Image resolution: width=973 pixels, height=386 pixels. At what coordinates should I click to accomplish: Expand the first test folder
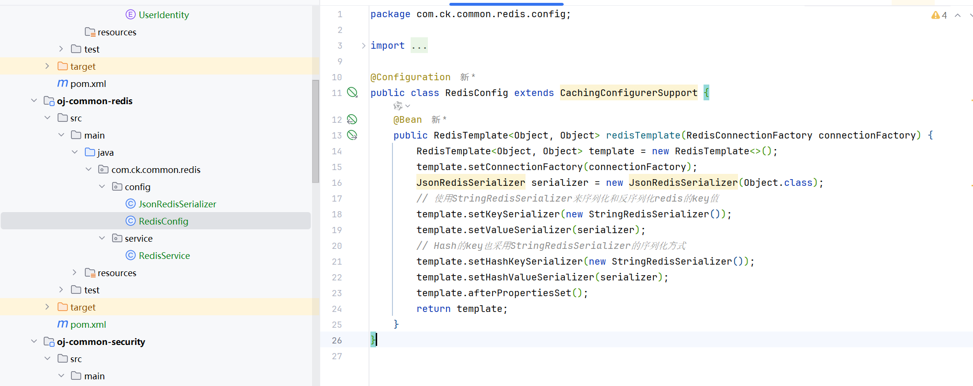tap(61, 49)
